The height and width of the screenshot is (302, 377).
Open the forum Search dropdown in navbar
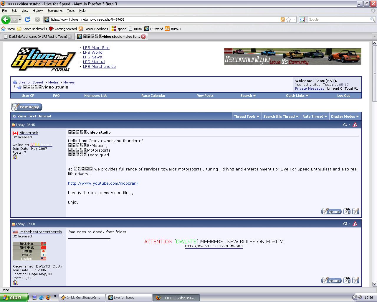(x=248, y=96)
